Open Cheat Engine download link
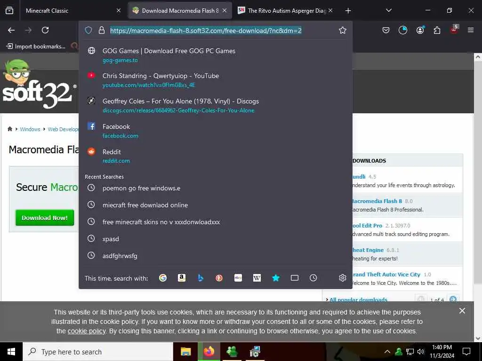Image resolution: width=482 pixels, height=361 pixels. [368, 250]
